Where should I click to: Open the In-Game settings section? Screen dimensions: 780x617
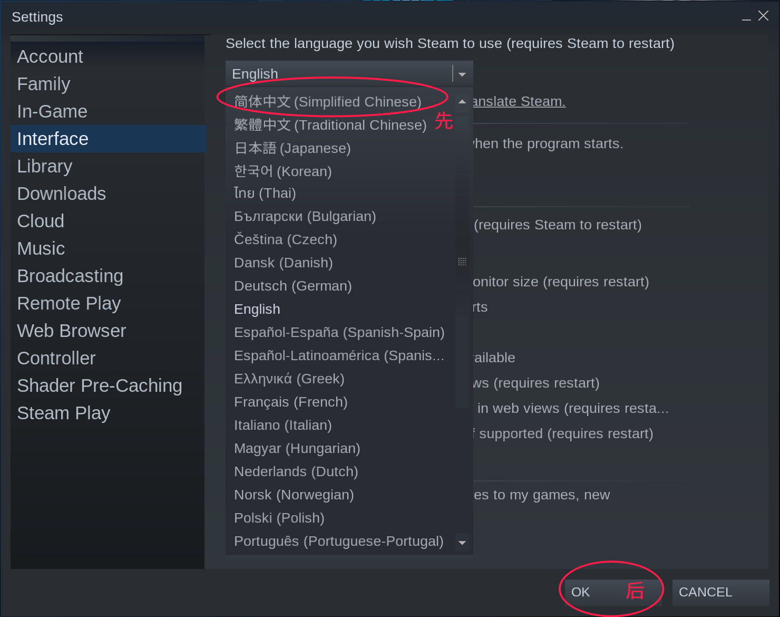[x=52, y=111]
